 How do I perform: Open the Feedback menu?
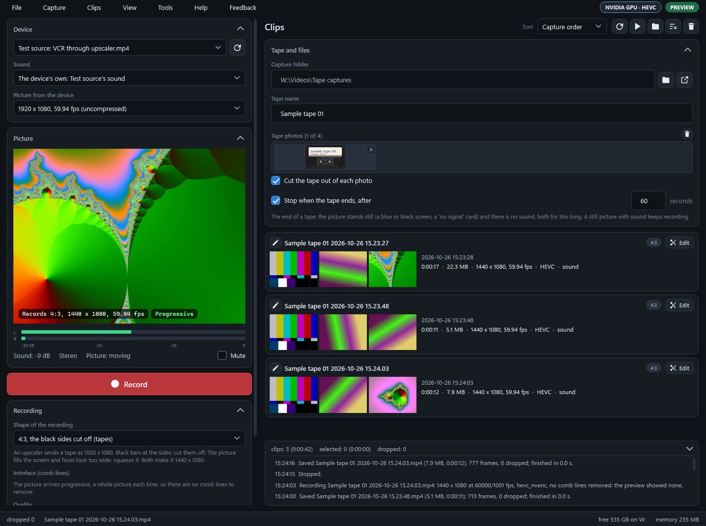[243, 7]
